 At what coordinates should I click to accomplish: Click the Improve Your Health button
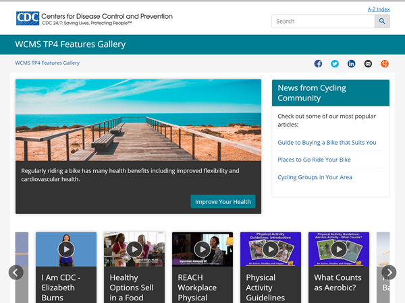point(223,201)
